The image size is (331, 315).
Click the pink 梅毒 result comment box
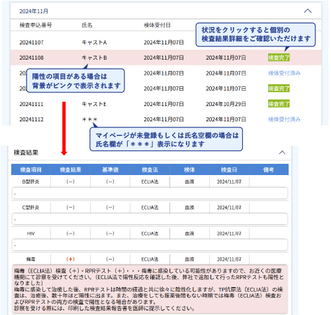[x=150, y=289]
